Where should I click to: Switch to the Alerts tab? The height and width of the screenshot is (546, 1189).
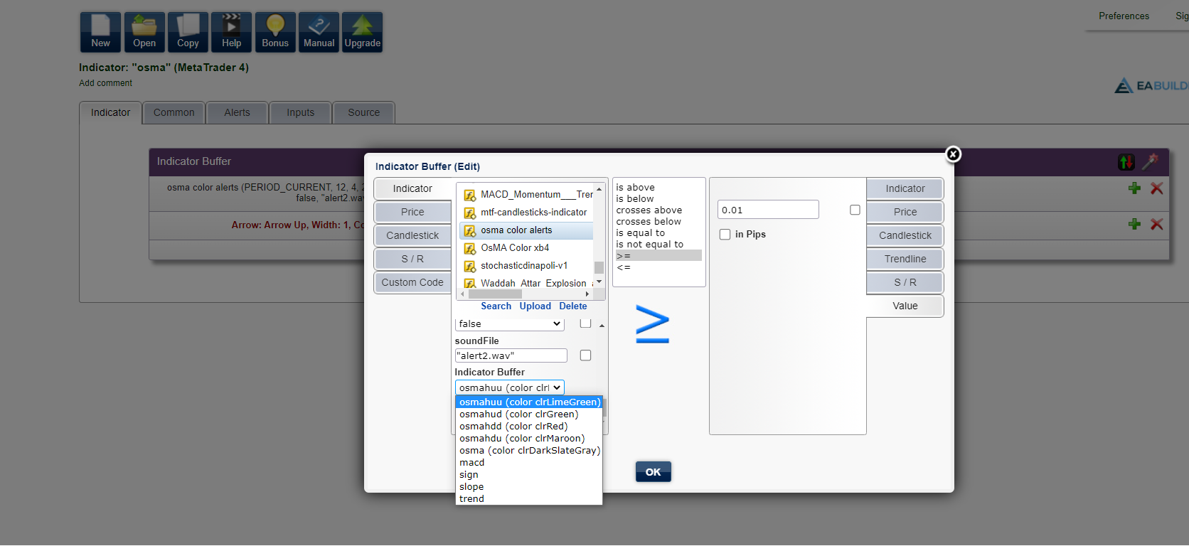pos(237,112)
